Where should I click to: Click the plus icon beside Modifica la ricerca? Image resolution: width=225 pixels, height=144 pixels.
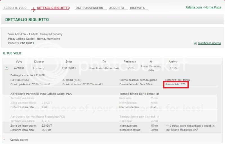[195, 43]
